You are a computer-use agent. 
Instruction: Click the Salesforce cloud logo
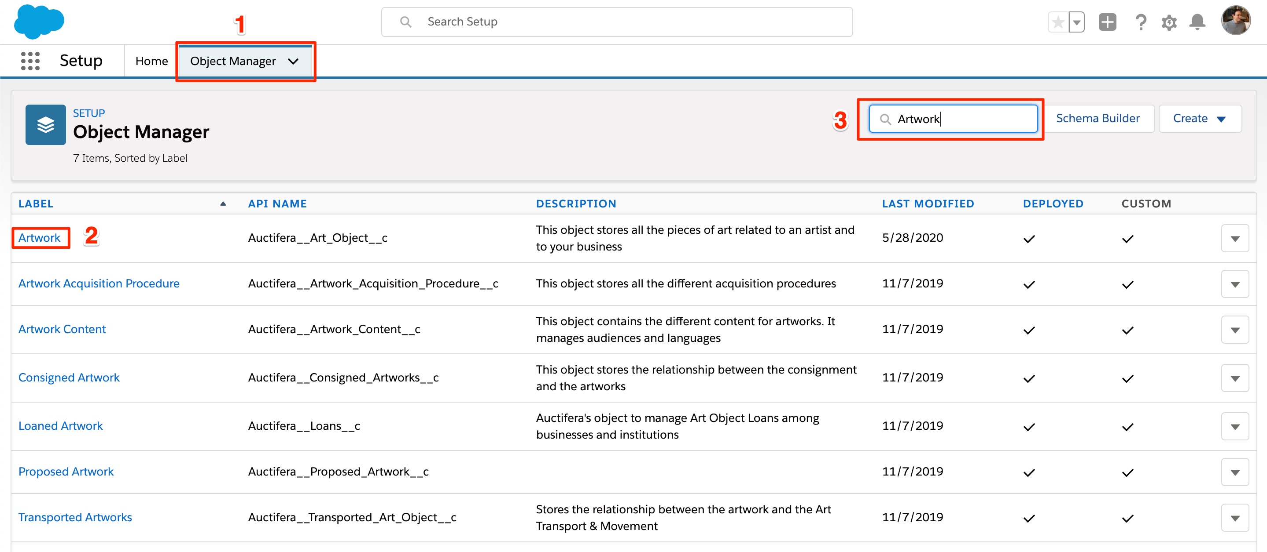pyautogui.click(x=39, y=21)
